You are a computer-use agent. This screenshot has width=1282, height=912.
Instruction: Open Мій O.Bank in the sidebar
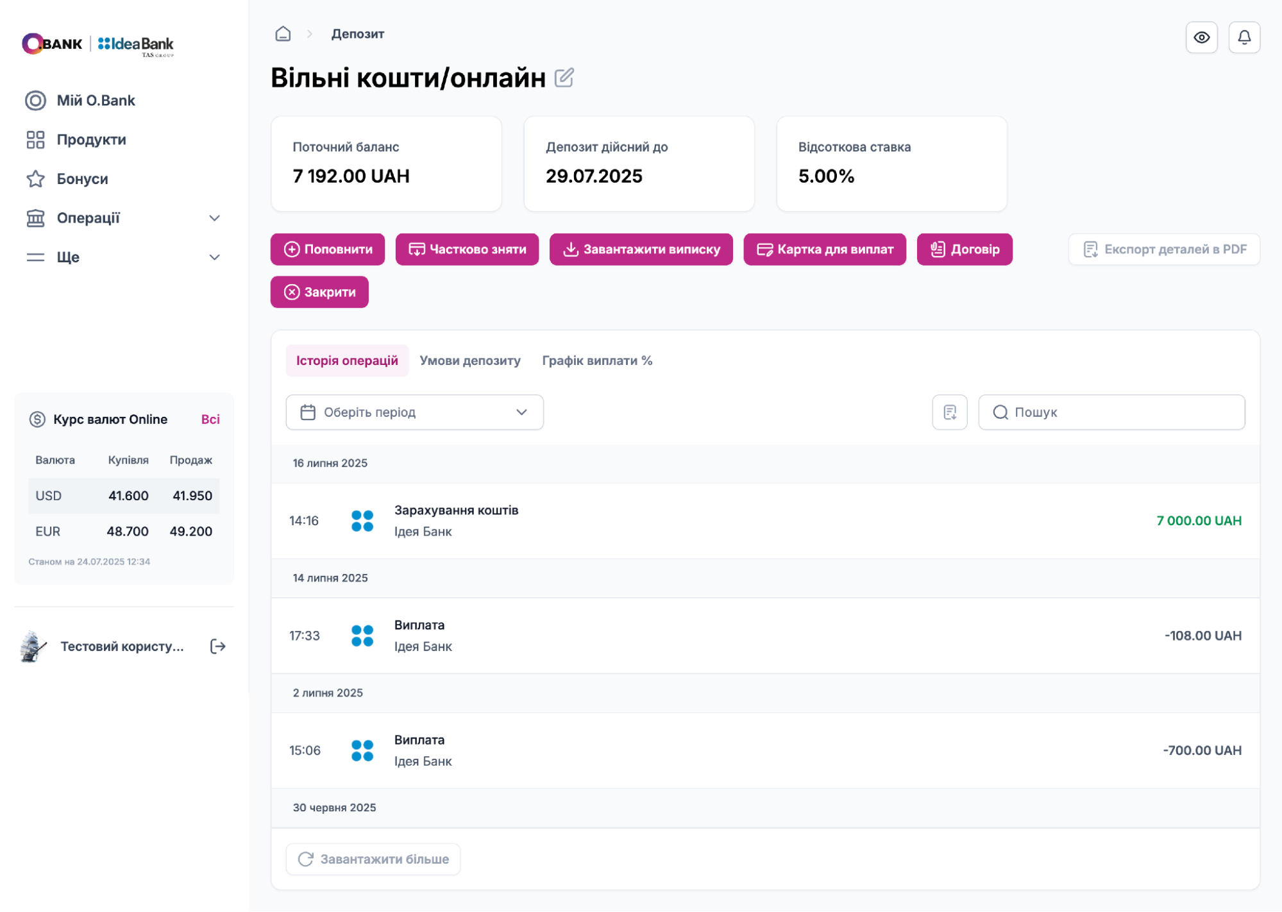[96, 101]
